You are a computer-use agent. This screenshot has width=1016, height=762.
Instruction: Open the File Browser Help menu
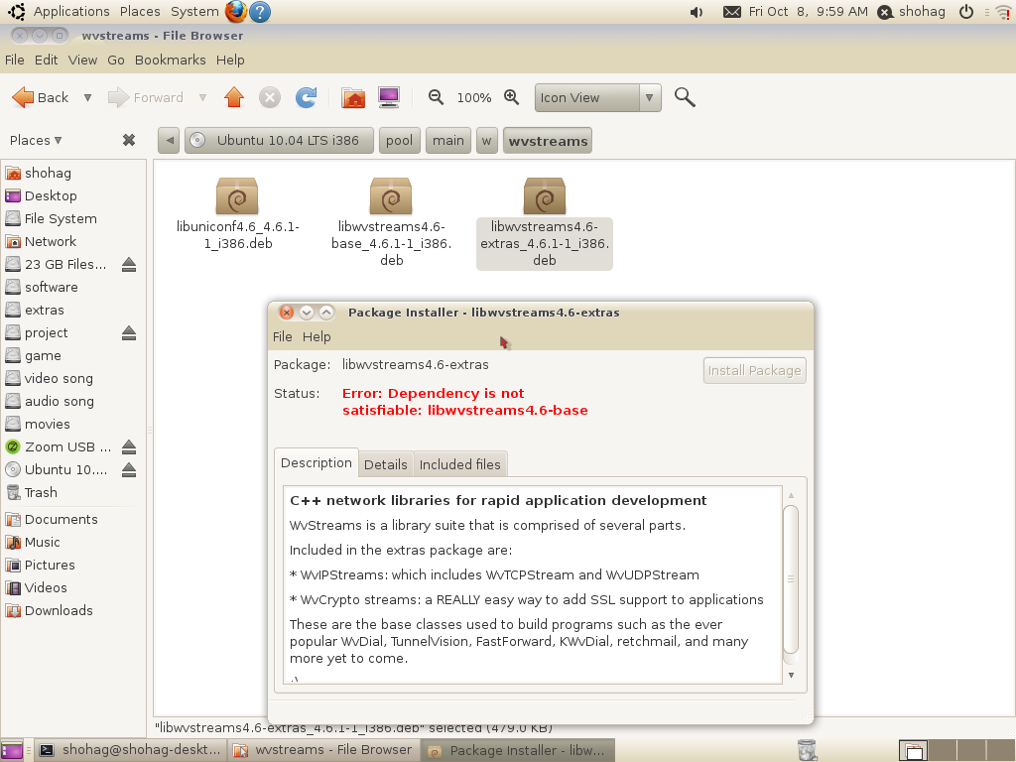tap(230, 61)
